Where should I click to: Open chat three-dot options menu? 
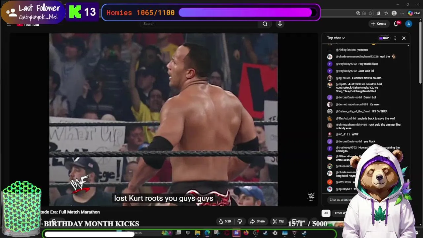pyautogui.click(x=395, y=38)
